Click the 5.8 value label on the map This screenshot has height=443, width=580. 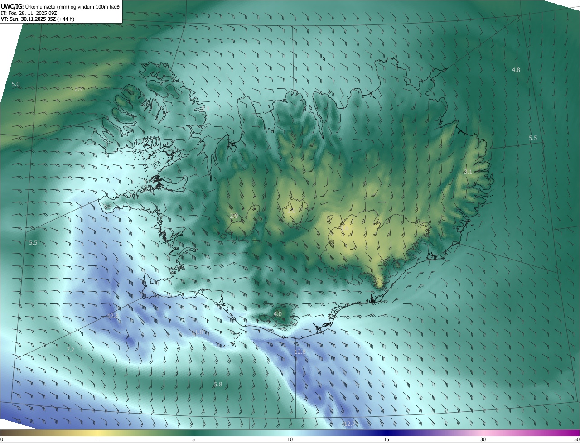point(218,385)
